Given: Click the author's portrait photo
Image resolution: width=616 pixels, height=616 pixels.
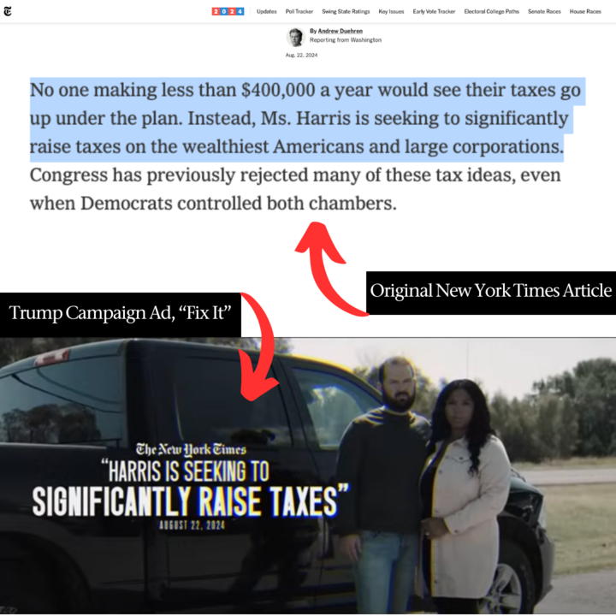Looking at the screenshot, I should (x=295, y=38).
